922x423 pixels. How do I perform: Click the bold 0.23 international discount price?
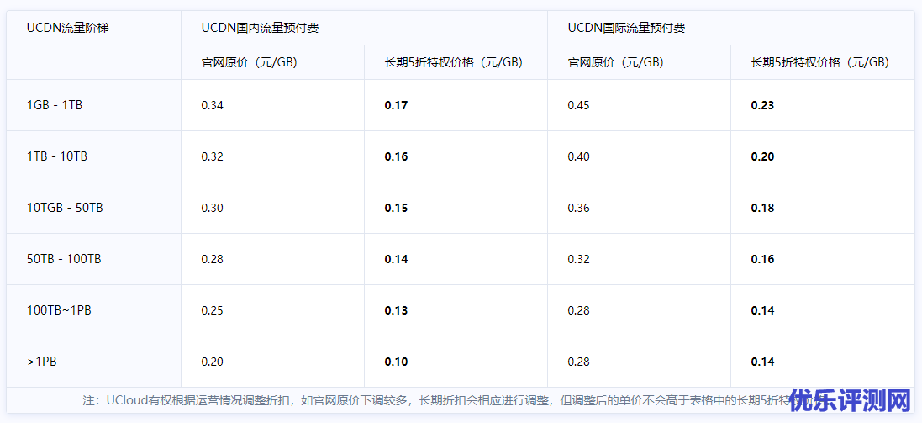(x=762, y=105)
